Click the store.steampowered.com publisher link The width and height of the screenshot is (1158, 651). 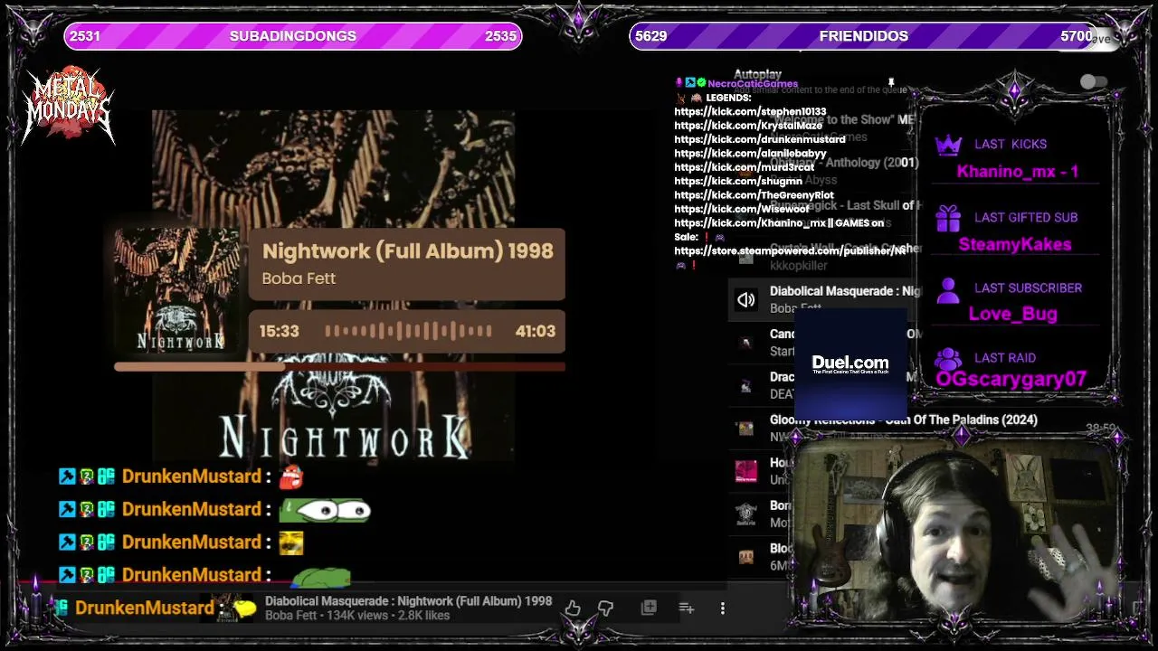pos(790,250)
